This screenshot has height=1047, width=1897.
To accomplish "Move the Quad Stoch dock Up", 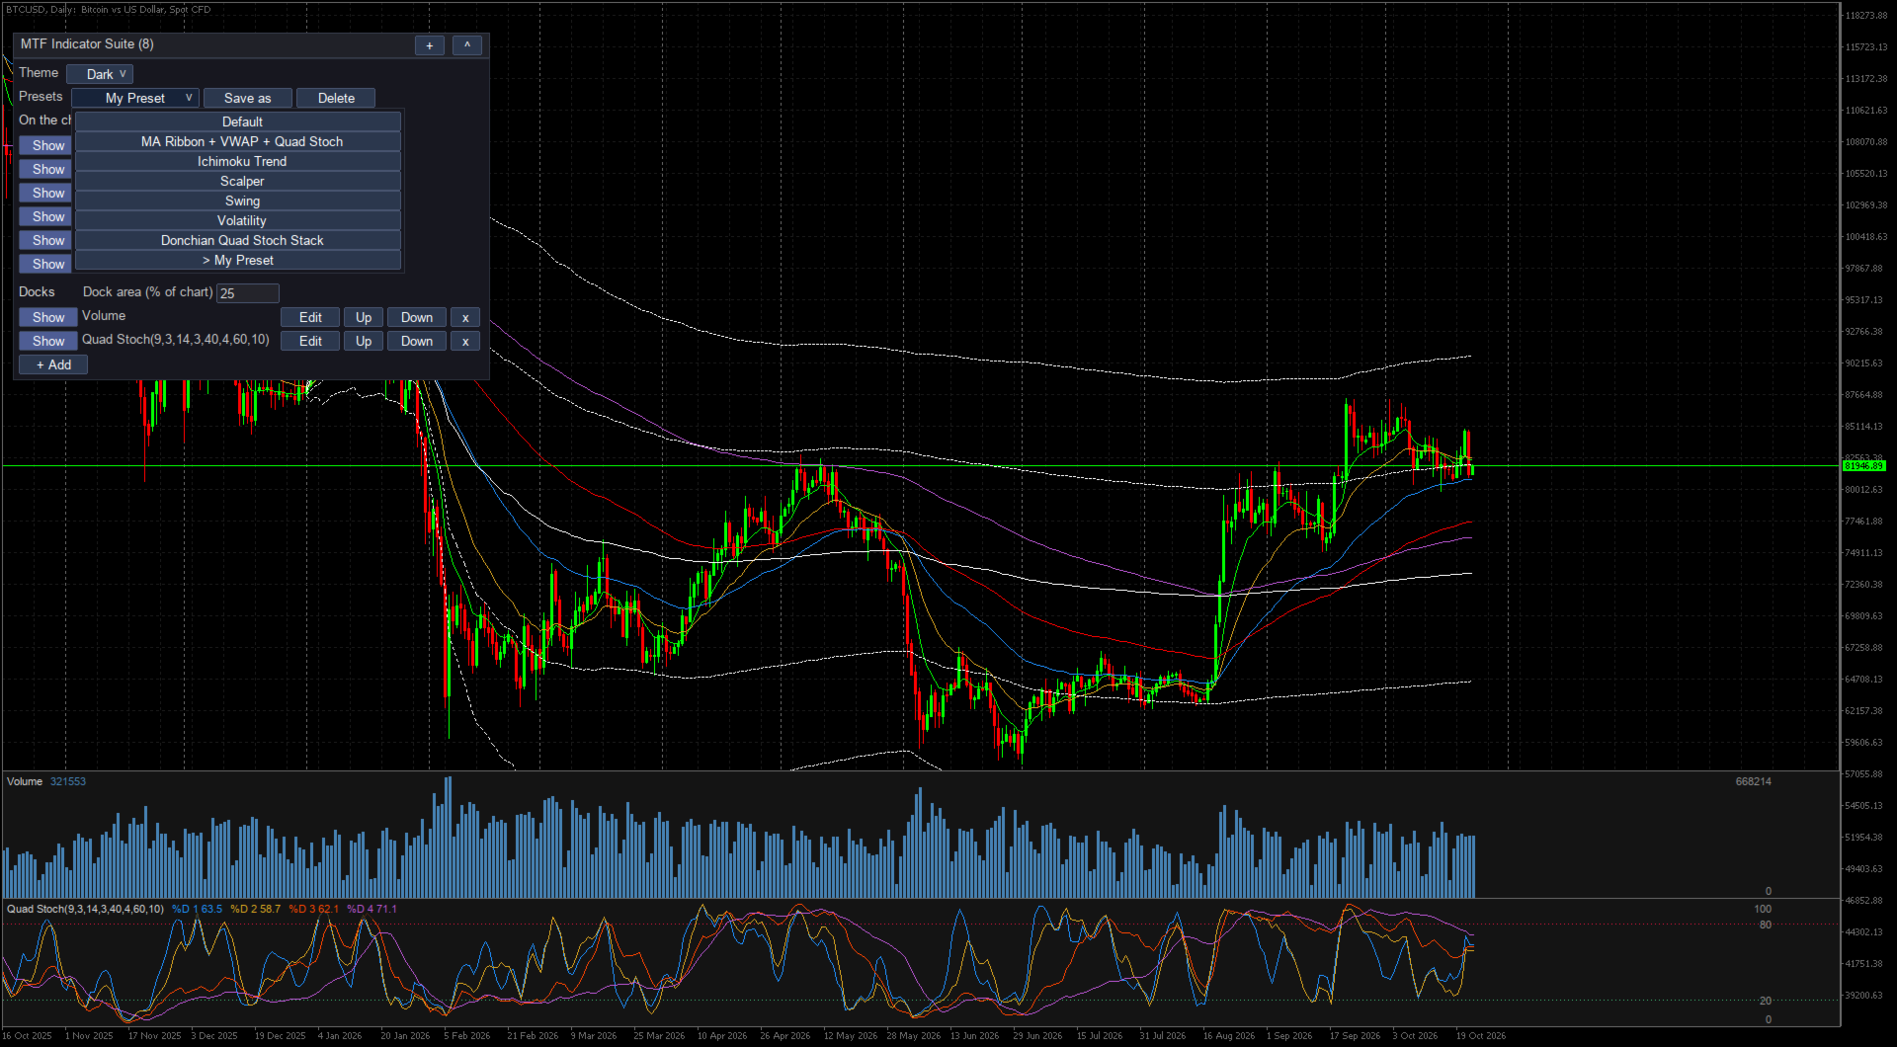I will pos(364,341).
